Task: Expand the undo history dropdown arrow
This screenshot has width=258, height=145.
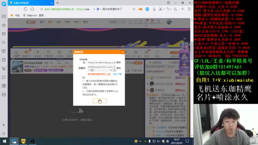Action: (171, 9)
